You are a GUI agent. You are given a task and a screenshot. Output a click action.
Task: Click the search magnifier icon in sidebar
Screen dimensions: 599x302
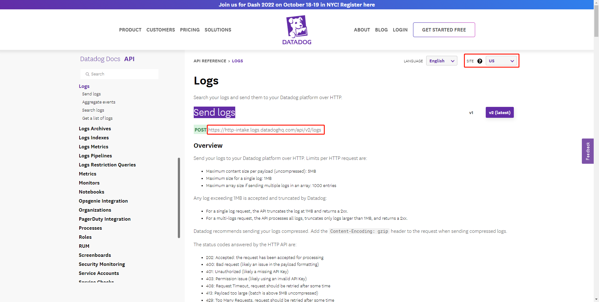(87, 74)
